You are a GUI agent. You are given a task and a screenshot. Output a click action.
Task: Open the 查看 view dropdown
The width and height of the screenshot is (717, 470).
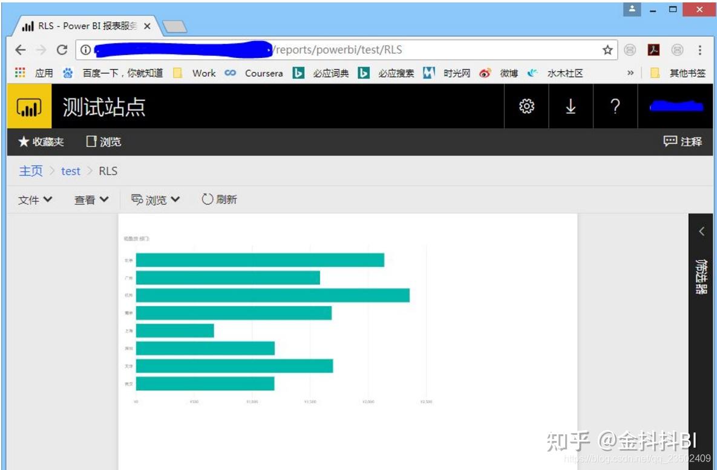[x=90, y=199]
